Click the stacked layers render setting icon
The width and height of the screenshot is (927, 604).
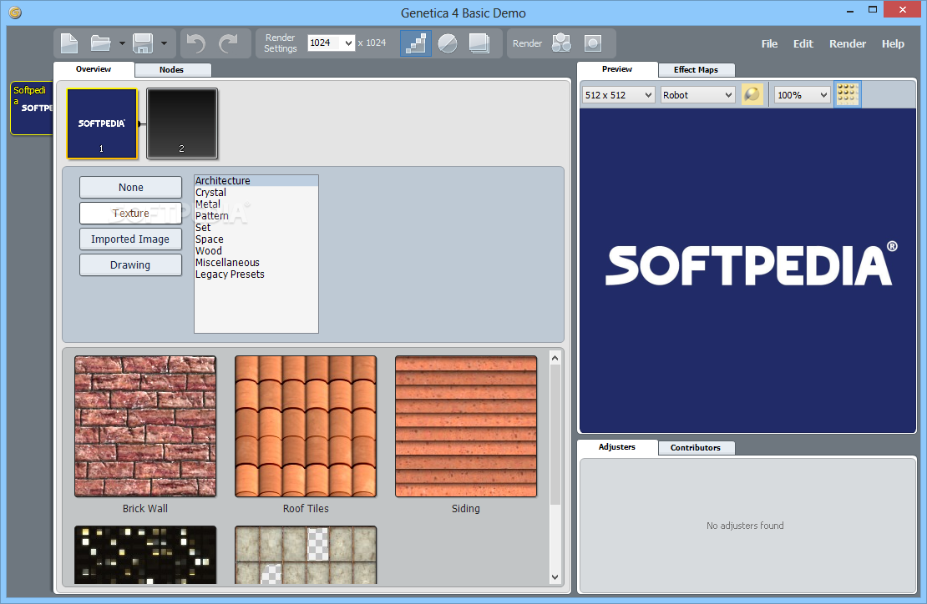(x=479, y=43)
